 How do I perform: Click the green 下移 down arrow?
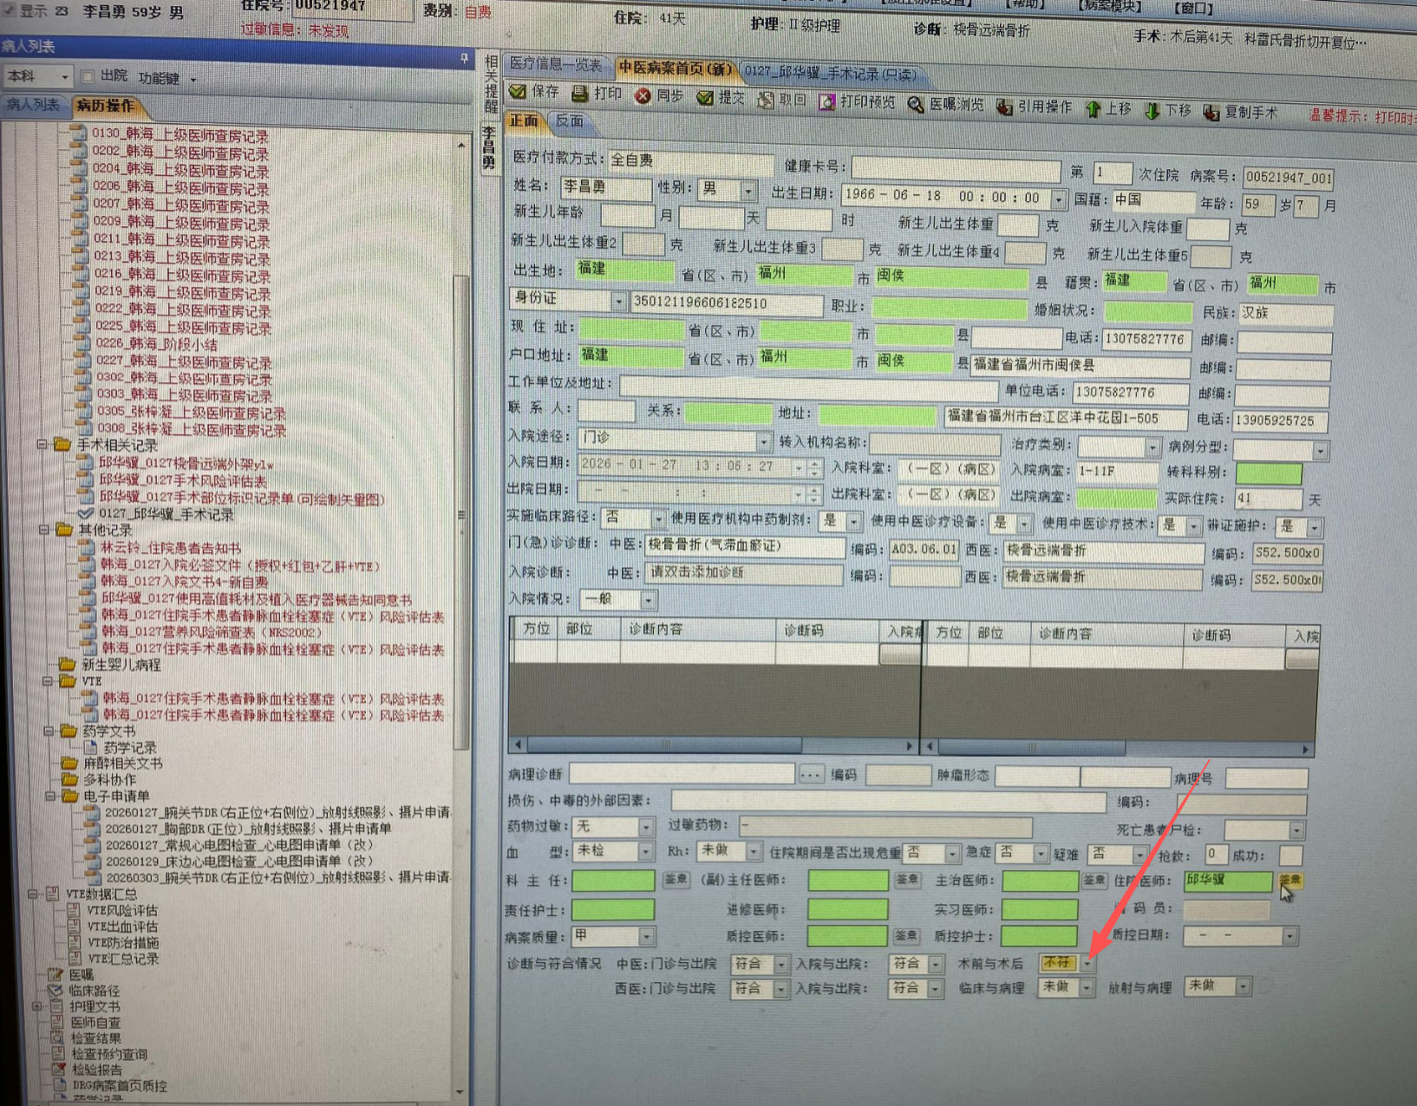pyautogui.click(x=1152, y=111)
